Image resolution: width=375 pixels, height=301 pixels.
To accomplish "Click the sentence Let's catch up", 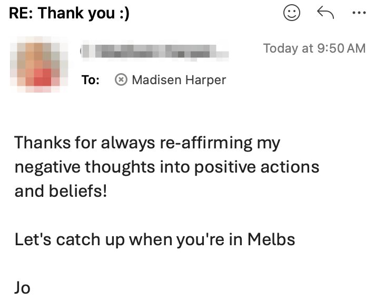I will (x=154, y=239).
